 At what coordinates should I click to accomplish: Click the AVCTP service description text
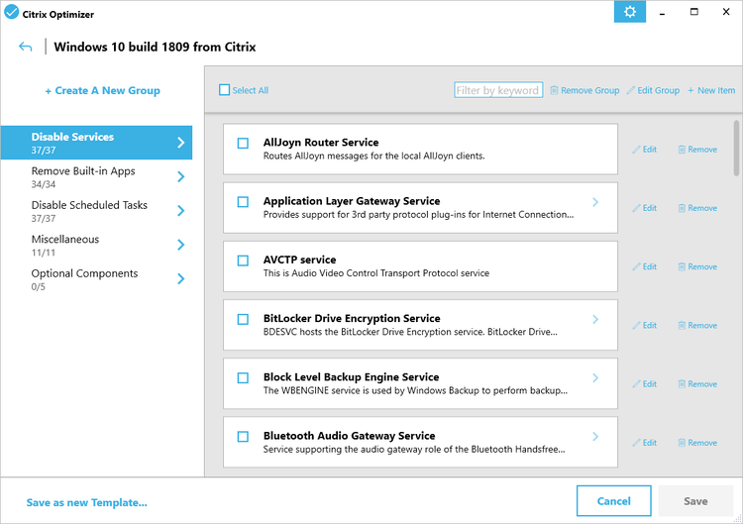pos(376,273)
